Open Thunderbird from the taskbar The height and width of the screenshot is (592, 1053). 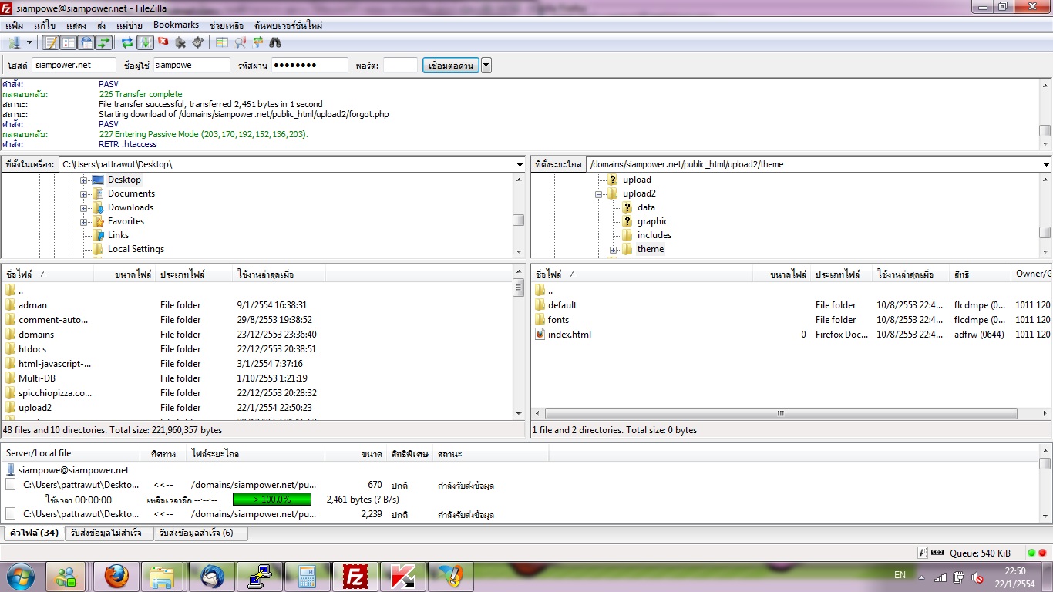tap(211, 576)
